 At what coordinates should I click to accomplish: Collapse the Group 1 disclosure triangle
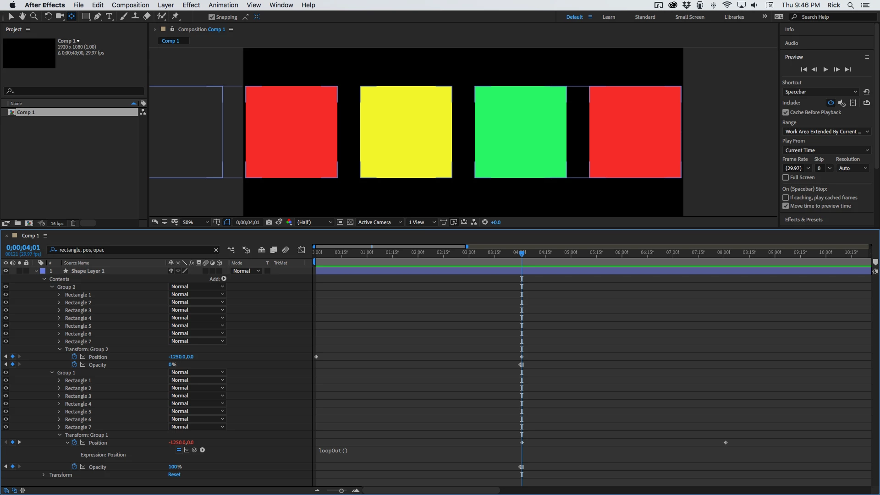point(52,373)
